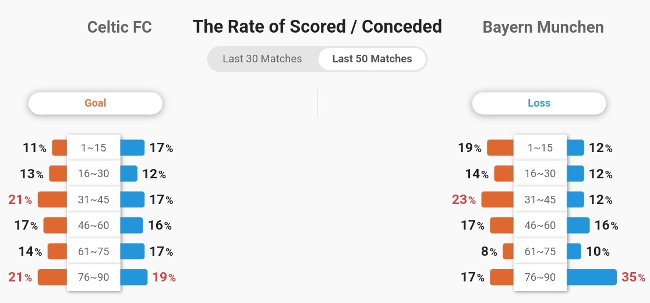Click Celtic's blue 12% bar for 16~30

(129, 173)
